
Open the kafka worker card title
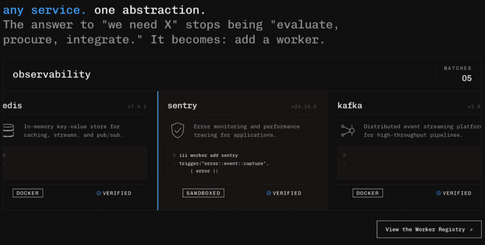point(350,106)
